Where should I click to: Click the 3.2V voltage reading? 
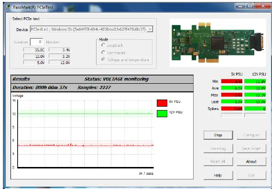tap(59, 56)
